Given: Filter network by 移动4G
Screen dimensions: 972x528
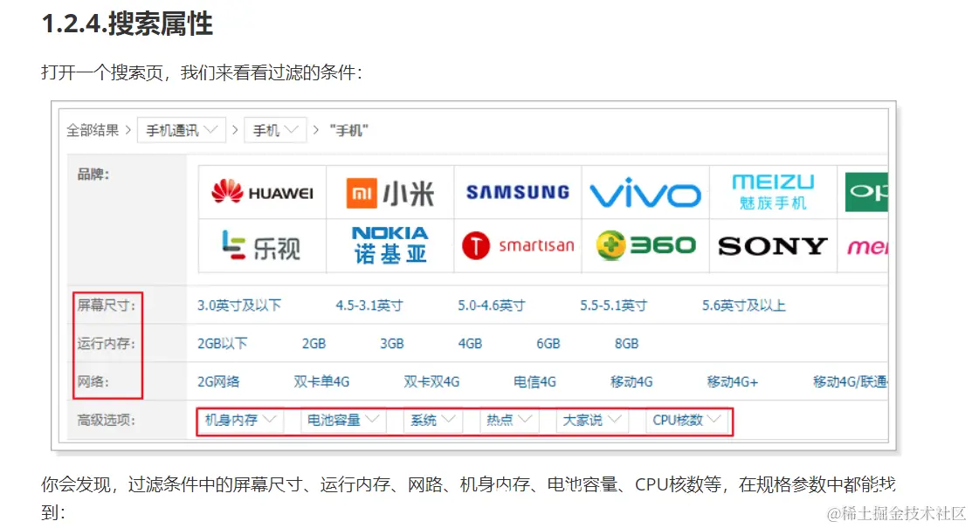Looking at the screenshot, I should coord(631,381).
